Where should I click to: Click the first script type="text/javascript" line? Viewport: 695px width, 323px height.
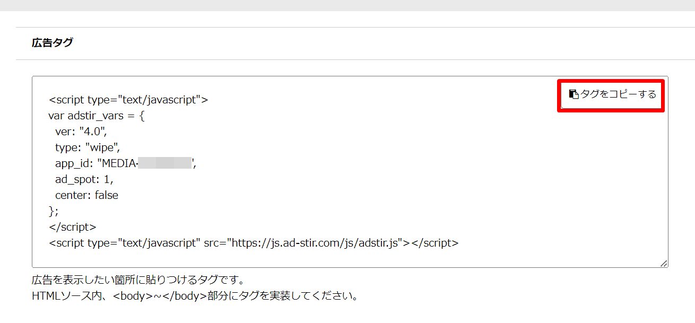click(128, 100)
